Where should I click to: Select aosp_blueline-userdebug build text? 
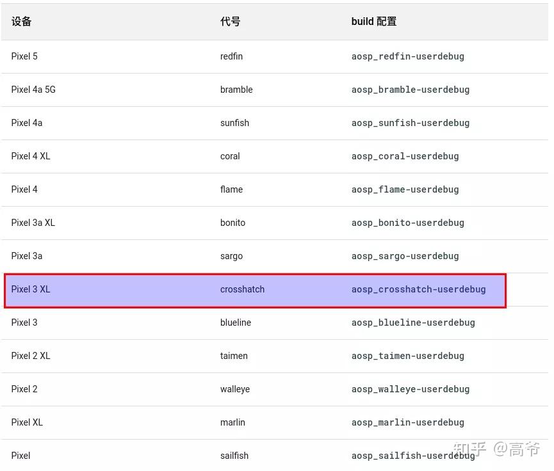[413, 323]
